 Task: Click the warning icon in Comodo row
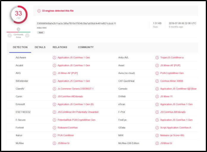(157, 89)
